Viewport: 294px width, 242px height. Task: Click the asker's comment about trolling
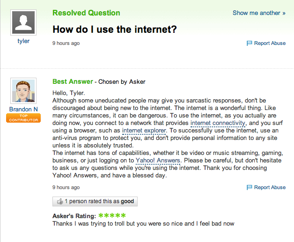143,224
